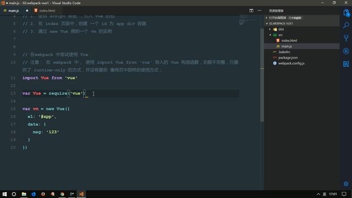Image resolution: width=352 pixels, height=198 pixels.
Task: Open the Search activity bar icon
Action: pos(346,25)
